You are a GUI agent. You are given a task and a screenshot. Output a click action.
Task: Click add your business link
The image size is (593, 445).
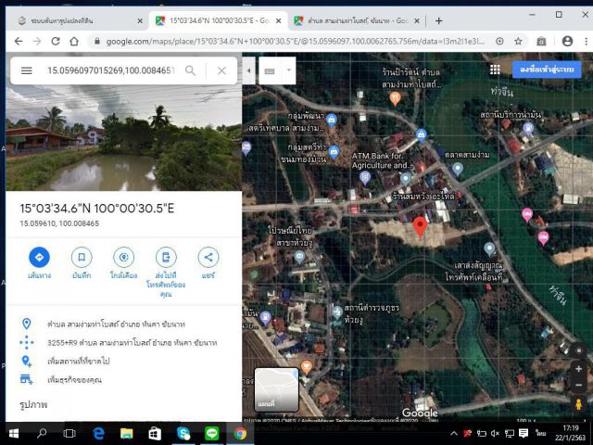[x=123, y=379]
